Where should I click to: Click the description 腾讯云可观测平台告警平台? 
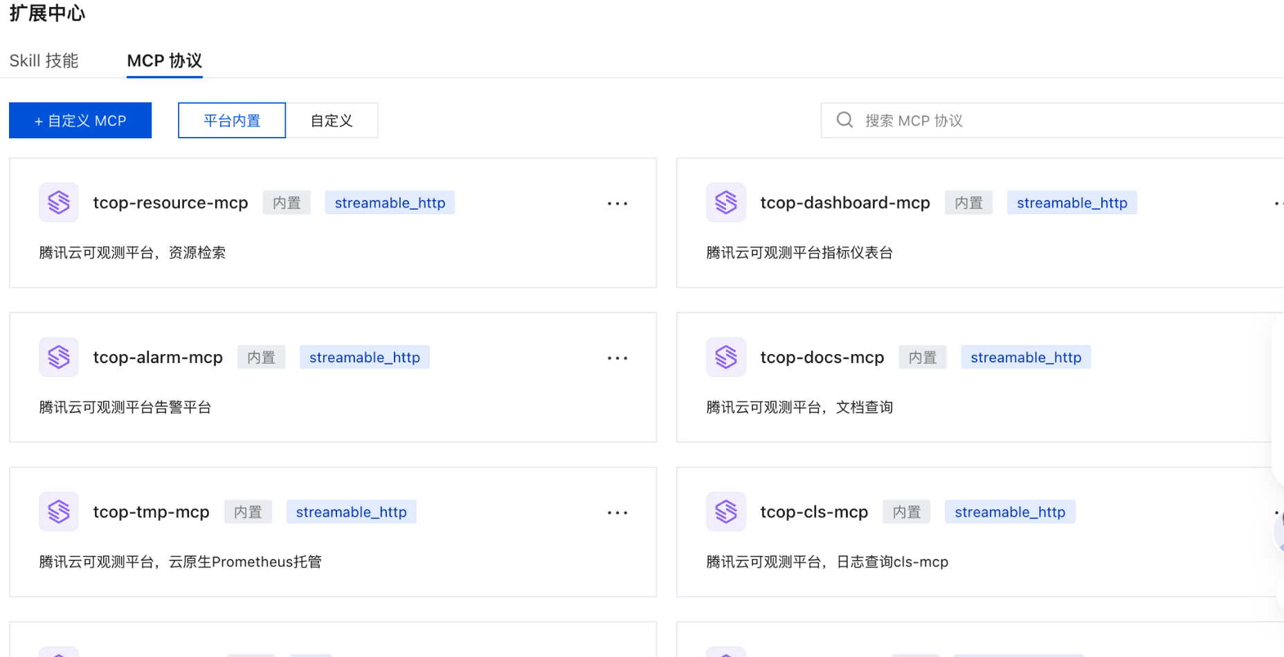coord(125,407)
